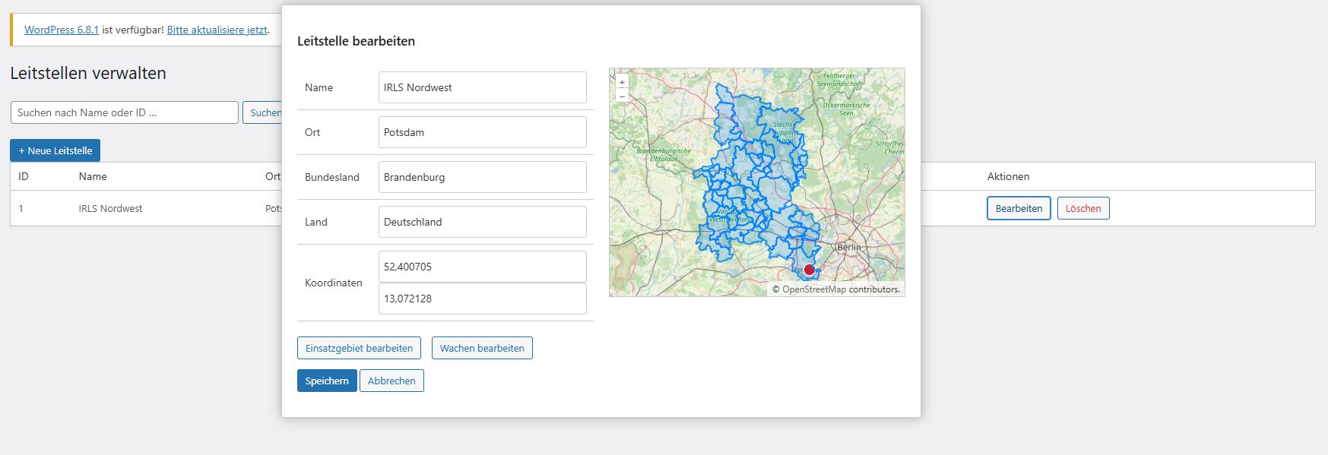Click the 'IRLS Nordwest' cell in the table
This screenshot has height=455, width=1328.
pos(110,208)
